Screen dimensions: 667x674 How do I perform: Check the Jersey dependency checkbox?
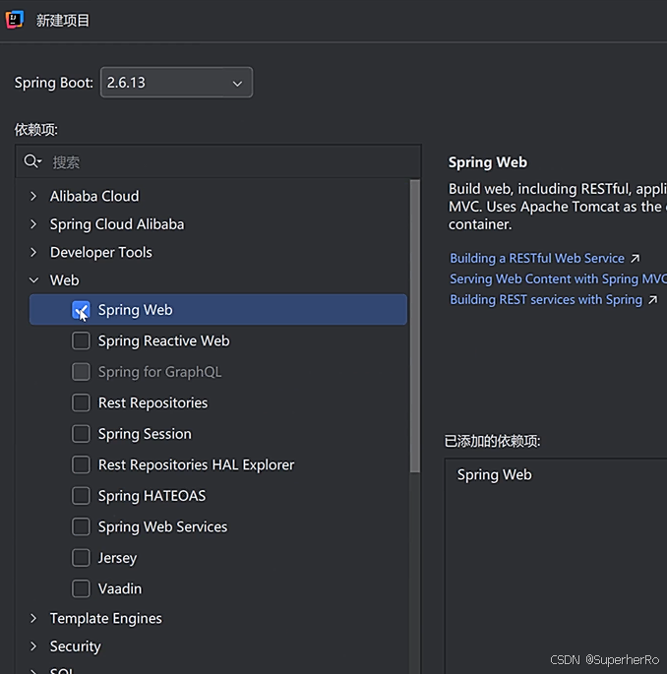click(x=81, y=558)
